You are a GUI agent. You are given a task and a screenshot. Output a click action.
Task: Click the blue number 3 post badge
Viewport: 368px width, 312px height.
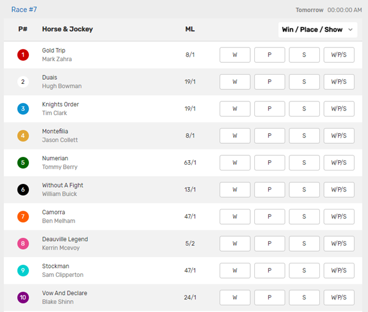23,109
